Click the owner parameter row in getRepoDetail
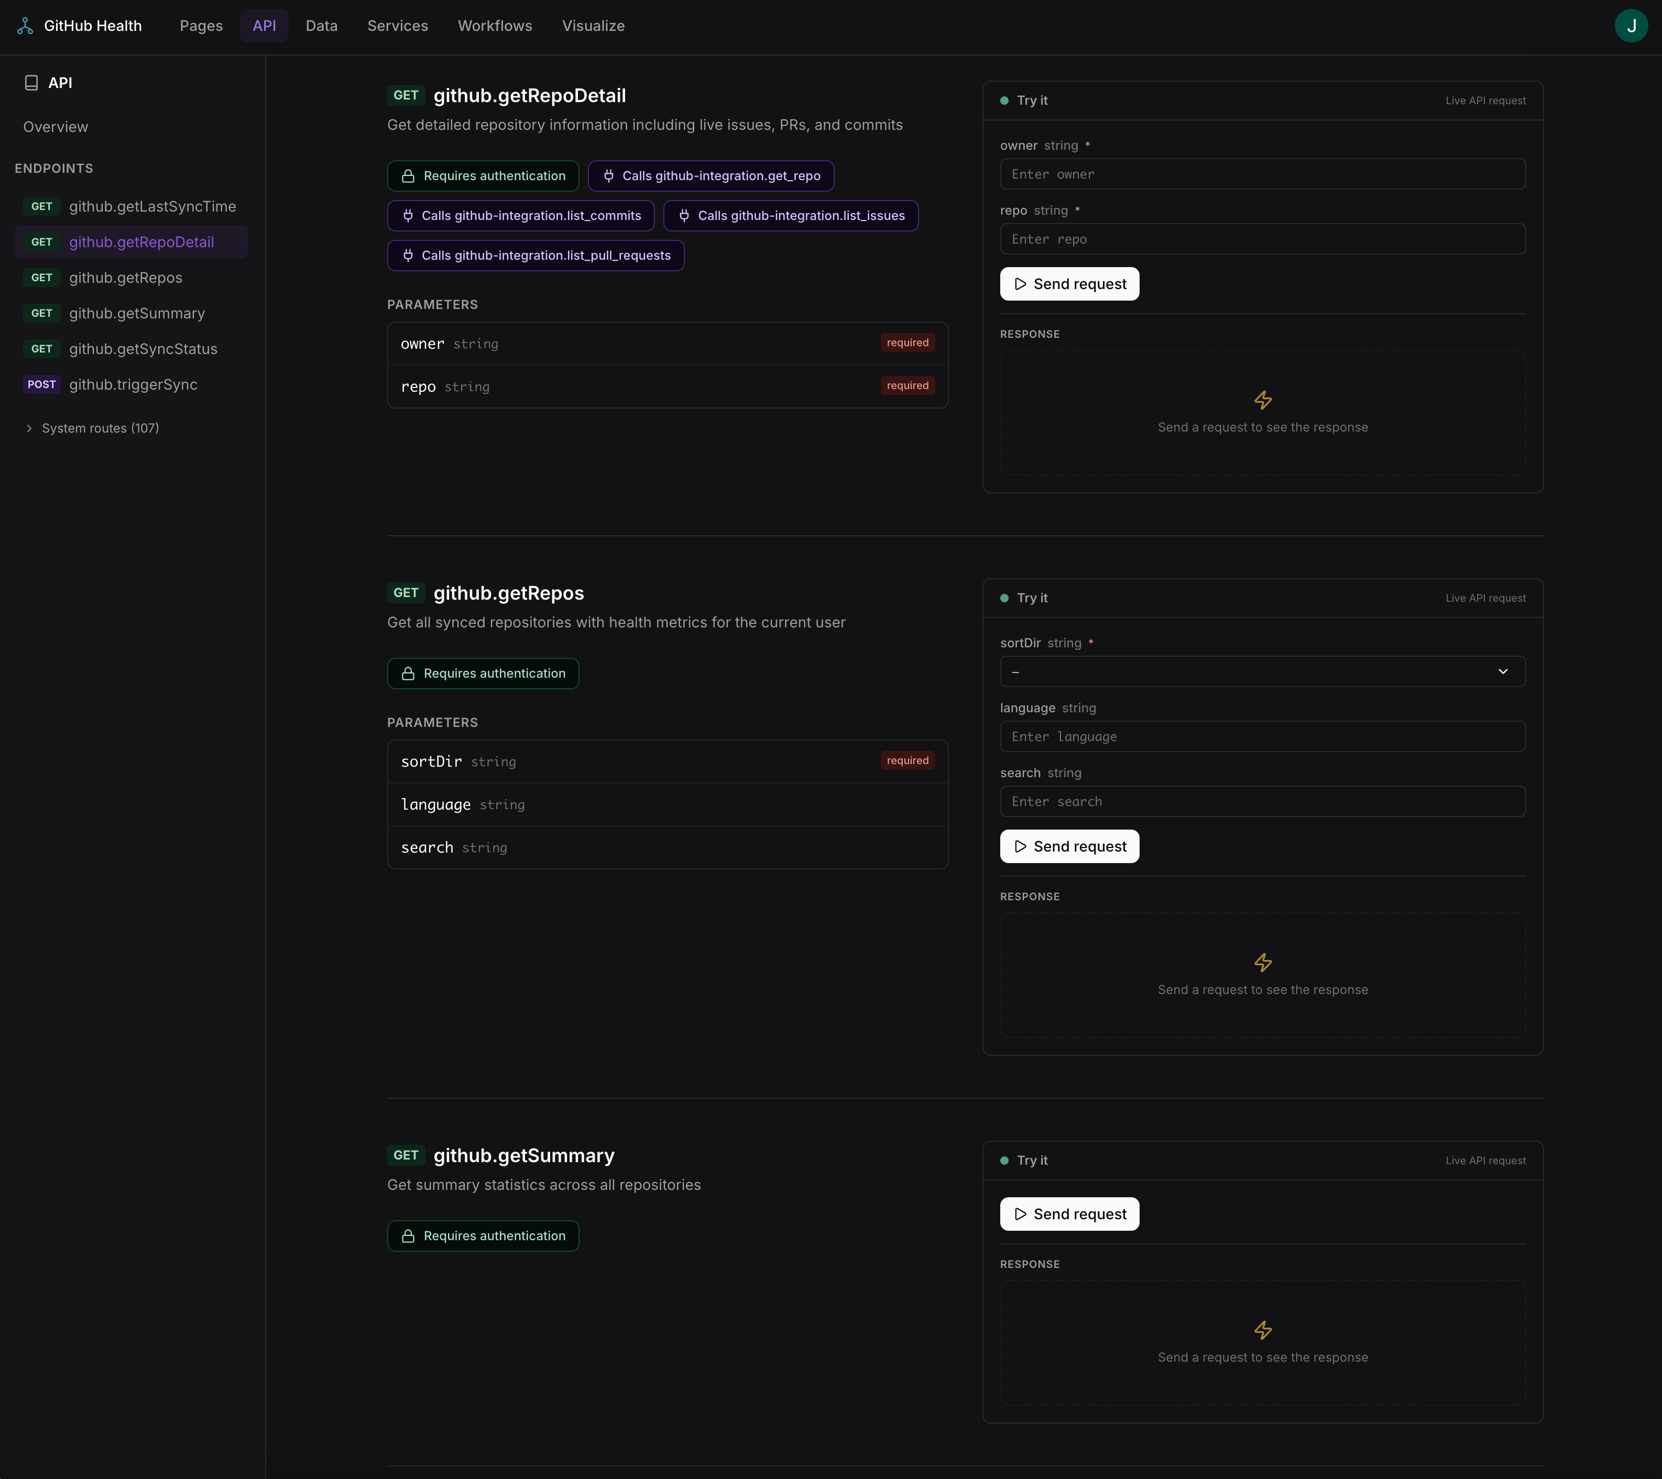The width and height of the screenshot is (1662, 1479). click(668, 344)
